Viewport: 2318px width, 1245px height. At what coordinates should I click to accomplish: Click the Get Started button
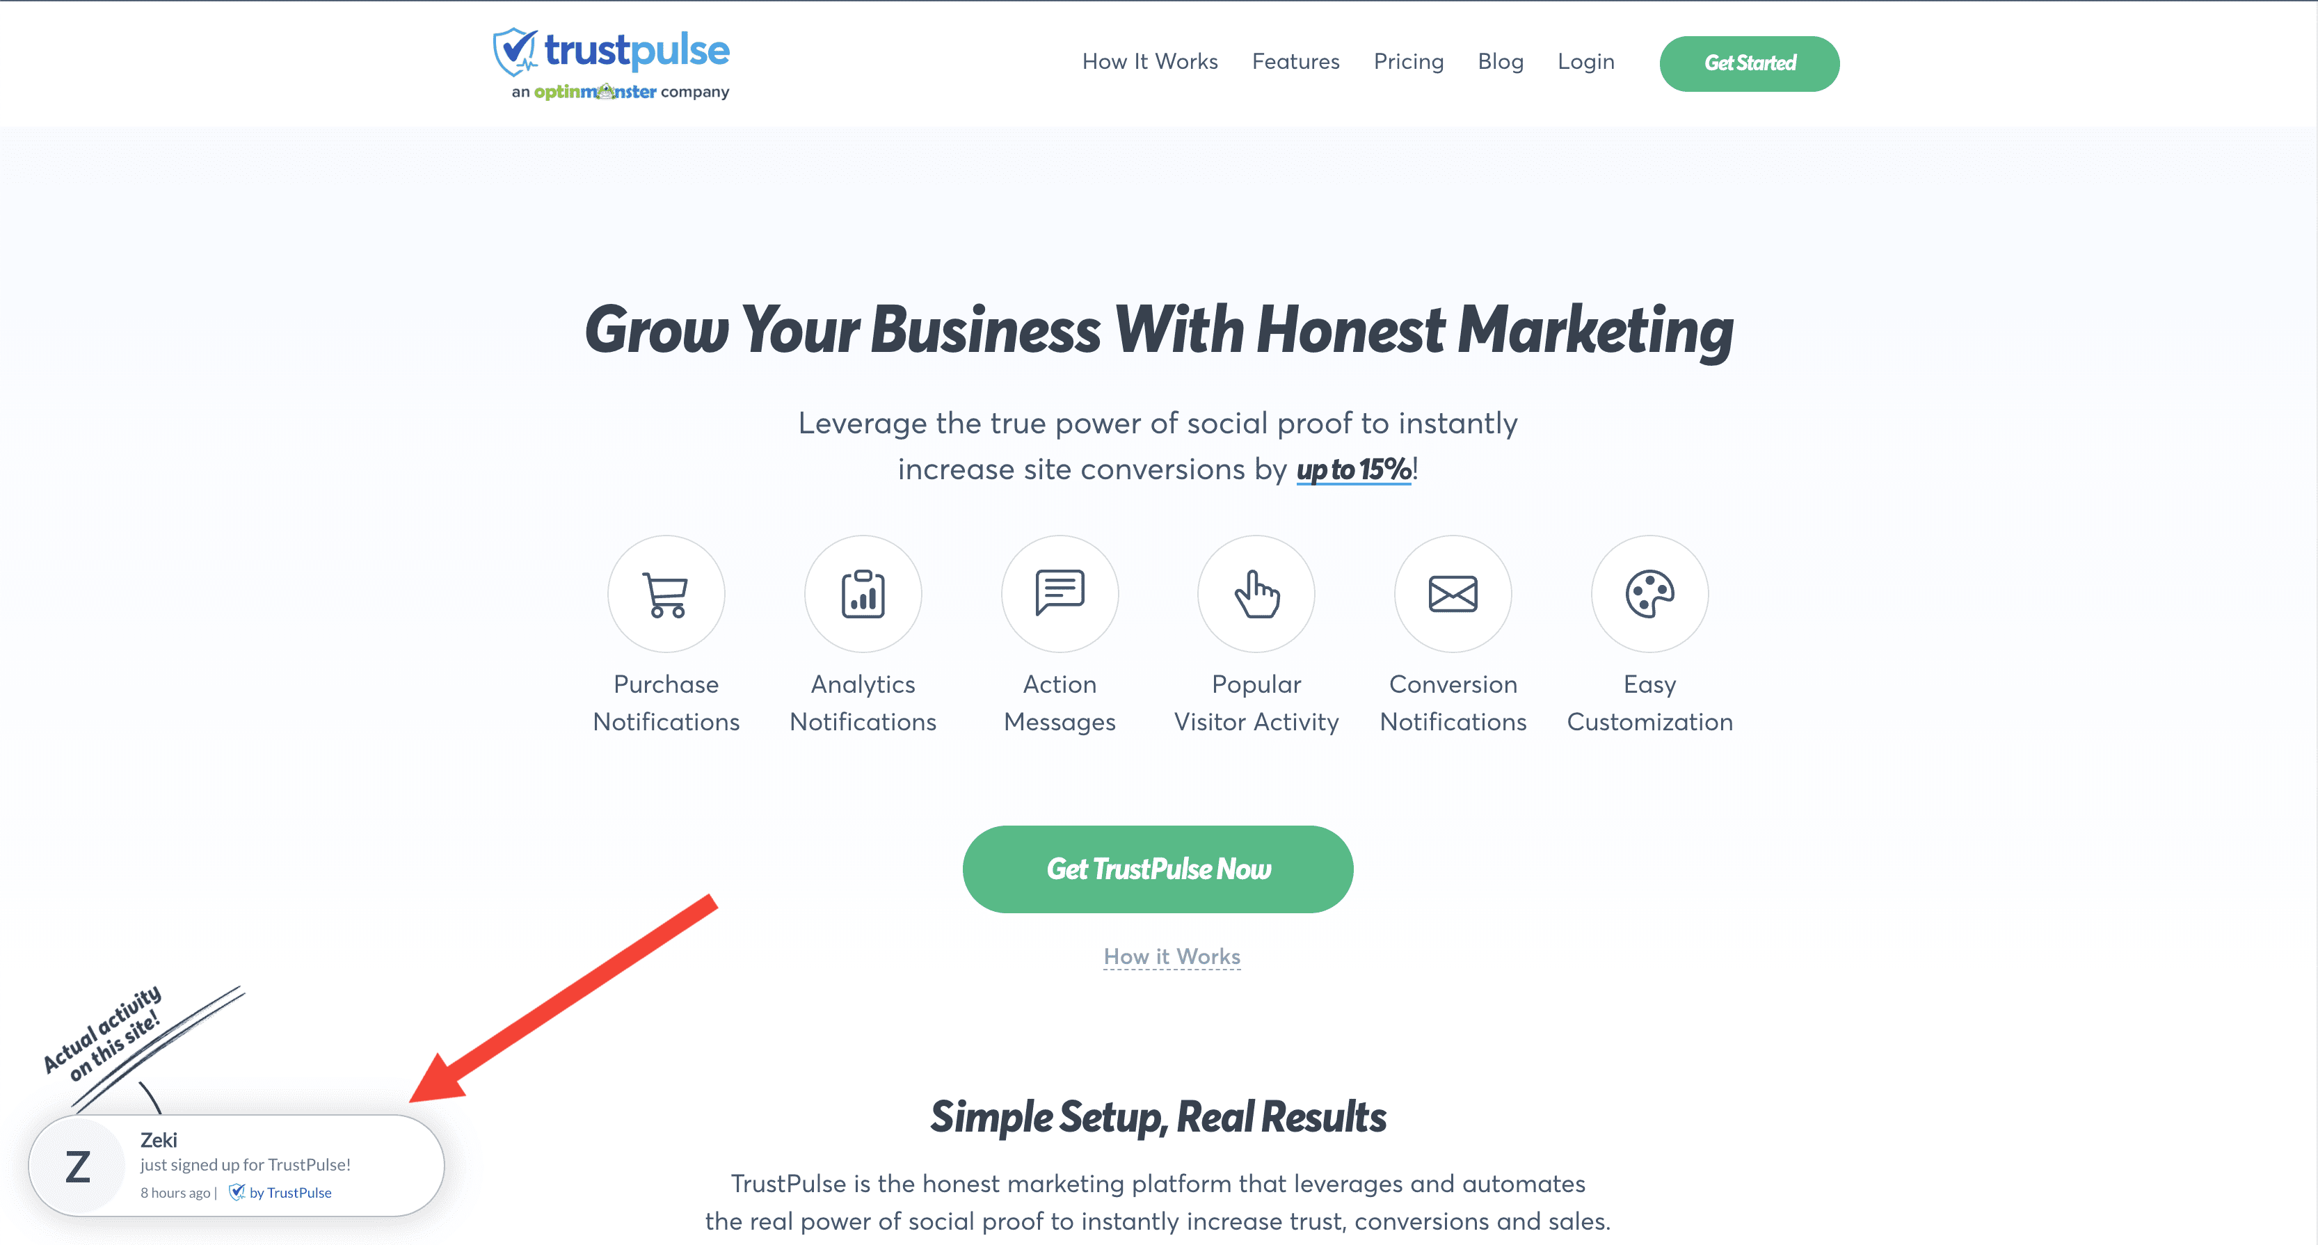[1748, 63]
